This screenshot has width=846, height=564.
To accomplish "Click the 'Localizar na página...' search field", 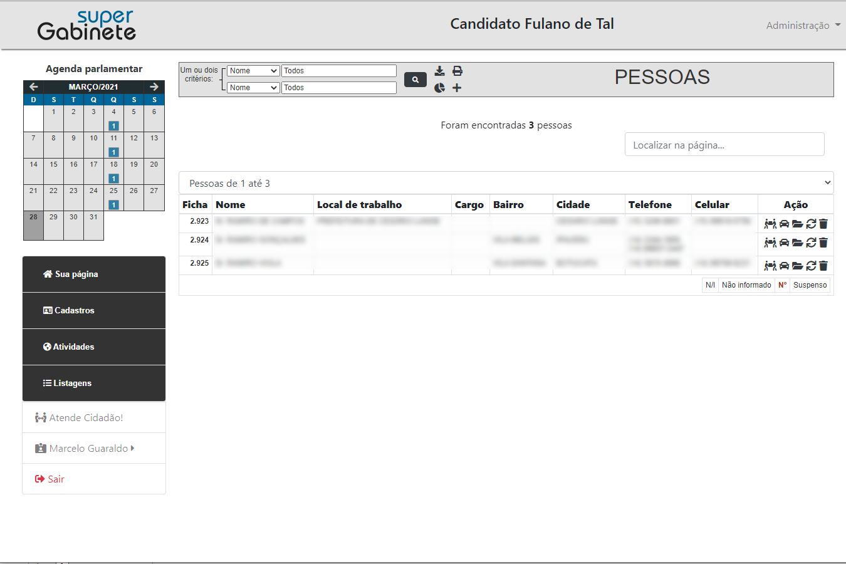I will pos(724,145).
